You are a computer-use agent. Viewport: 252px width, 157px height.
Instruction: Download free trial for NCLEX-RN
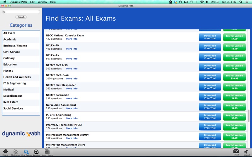pos(210,57)
